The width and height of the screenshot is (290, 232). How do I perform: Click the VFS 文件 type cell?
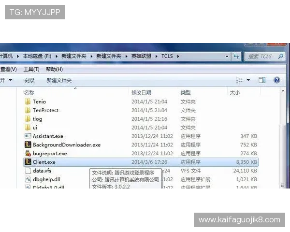[x=191, y=171]
